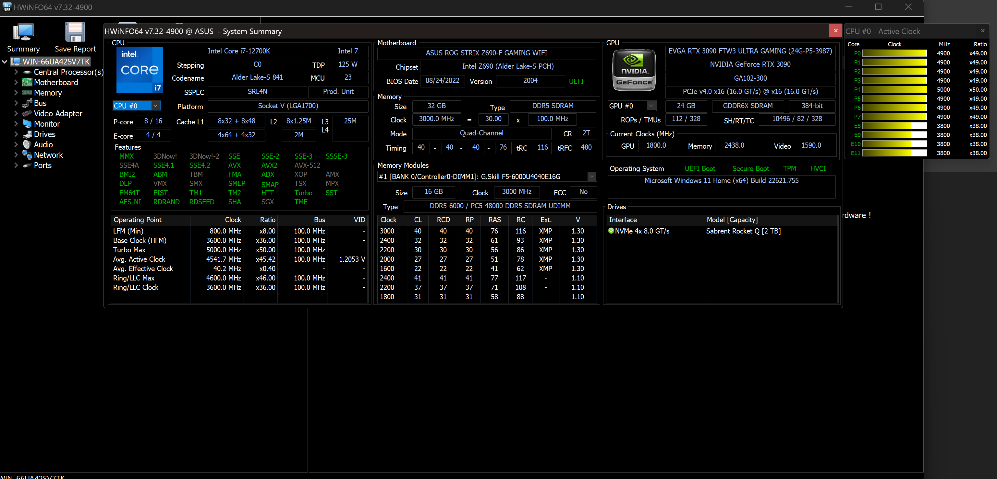Screen dimensions: 997x479
Task: Click the NVIDIA GeForce logo
Action: tap(634, 70)
